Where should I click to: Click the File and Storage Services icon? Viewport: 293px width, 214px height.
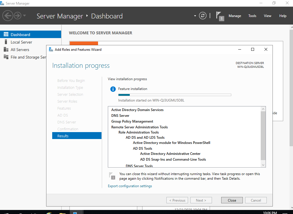pos(6,57)
